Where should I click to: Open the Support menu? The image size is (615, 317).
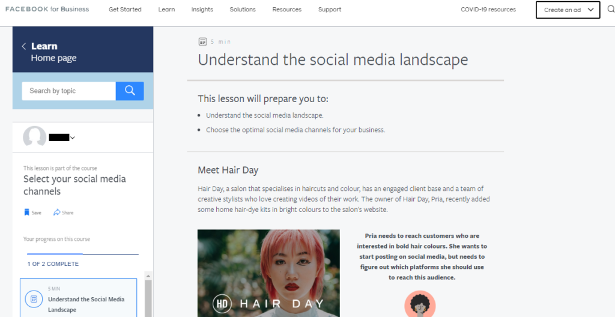coord(330,10)
